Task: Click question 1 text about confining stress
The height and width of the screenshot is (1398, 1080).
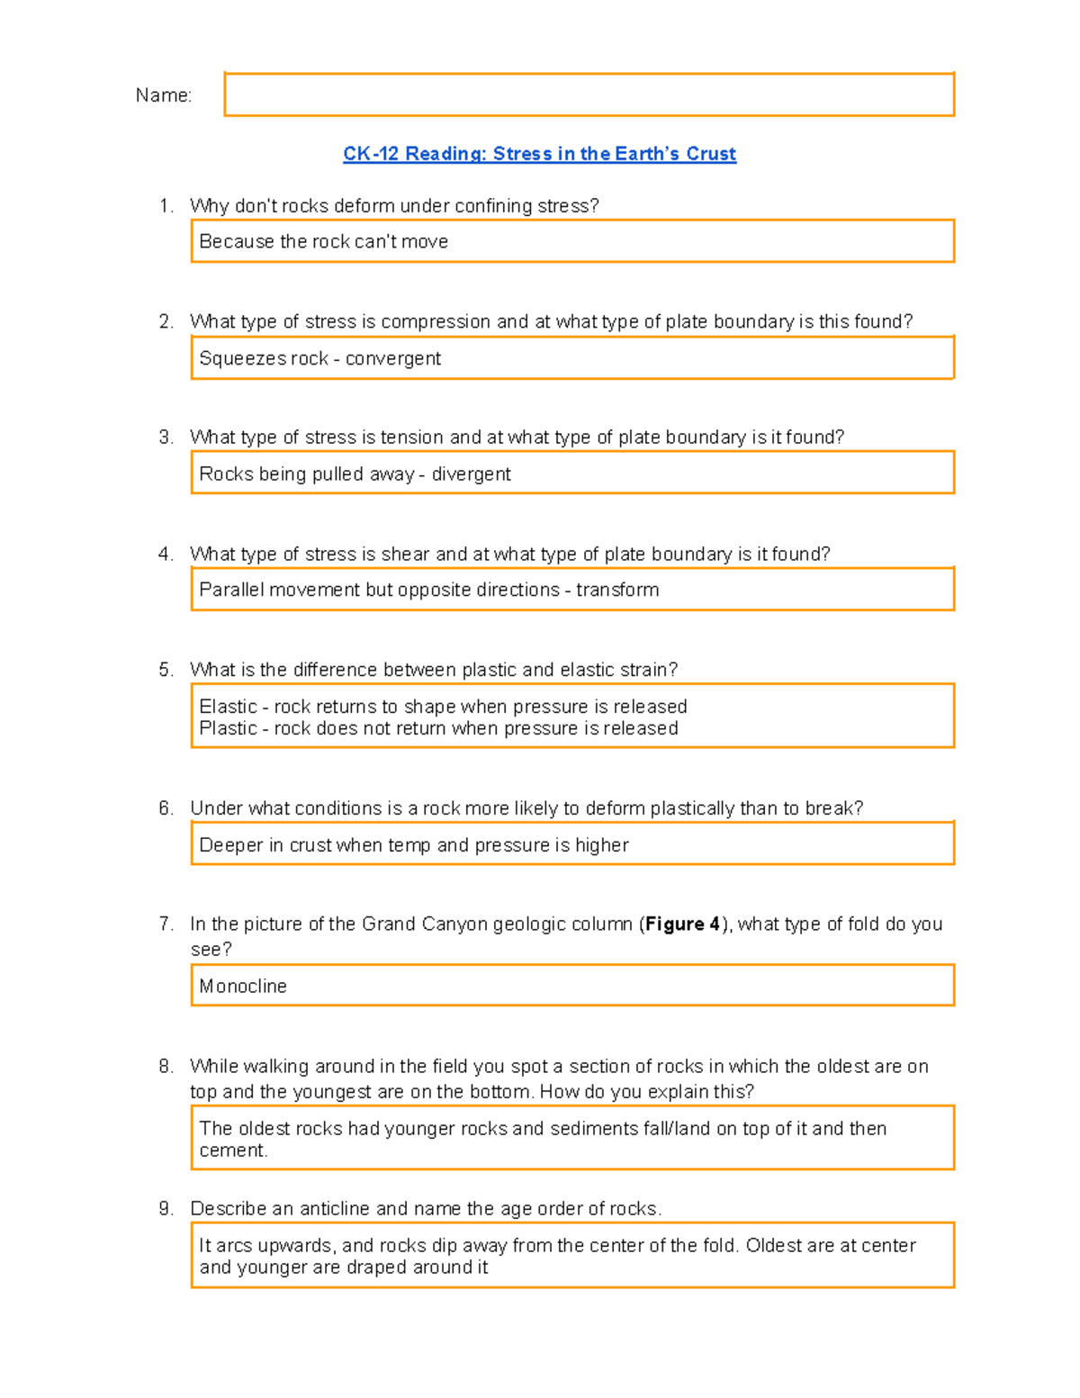Action: [394, 206]
